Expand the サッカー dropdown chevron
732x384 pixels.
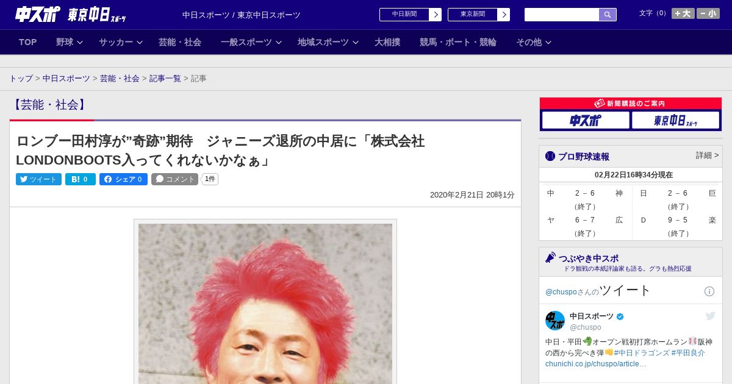pos(140,43)
